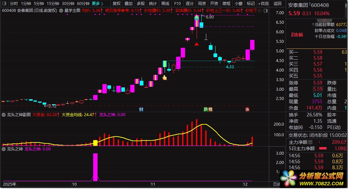Open the 复权 adjustment menu
Image resolution: width=349 pixels, height=189 pixels.
[x=116, y=4]
